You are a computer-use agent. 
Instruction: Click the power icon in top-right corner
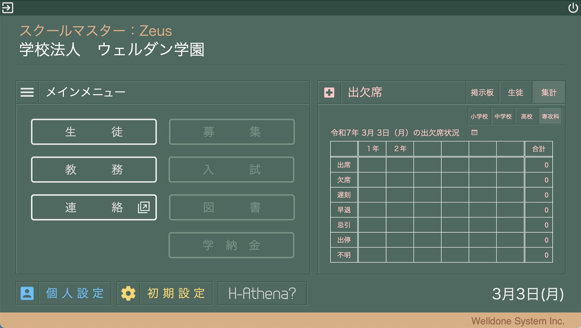pos(573,8)
